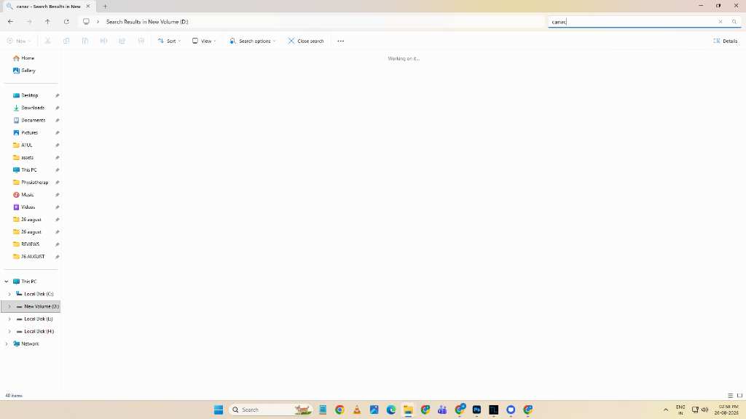Open a new File Explorer tab
Viewport: 746px width, 419px height.
(105, 7)
